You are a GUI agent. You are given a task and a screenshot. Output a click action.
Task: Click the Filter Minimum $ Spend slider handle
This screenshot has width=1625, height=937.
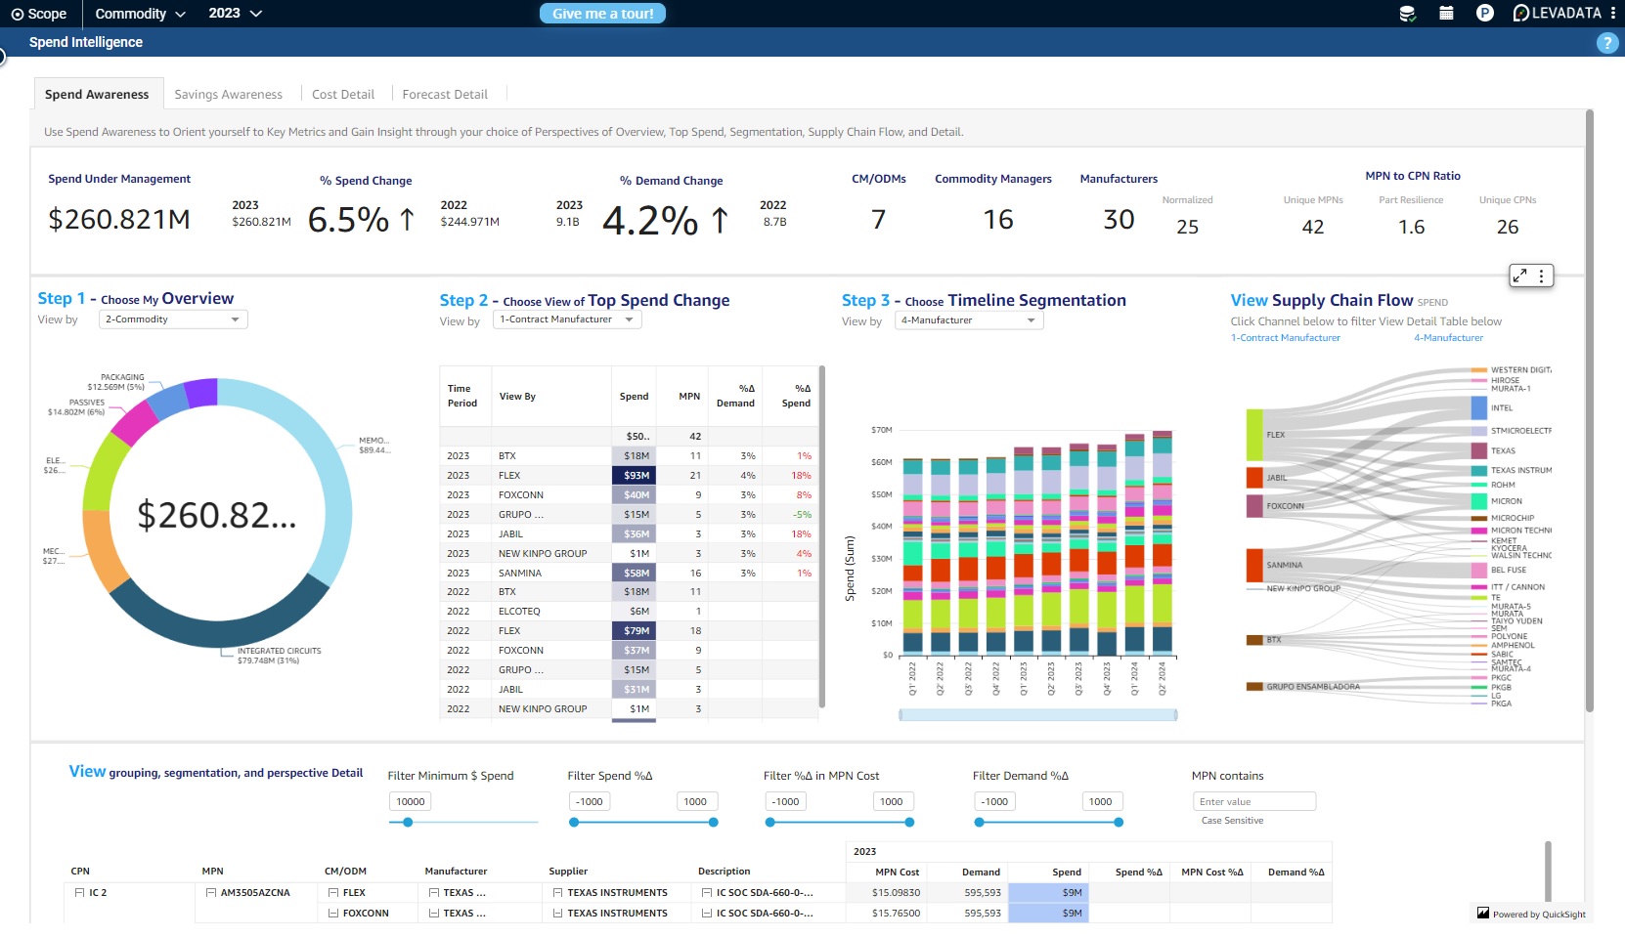coord(408,823)
